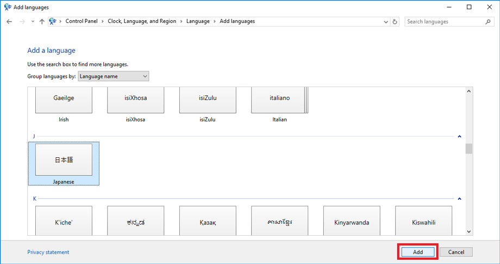
Task: Navigate to Clock, Language, and Region breadcrumb
Action: pos(143,22)
